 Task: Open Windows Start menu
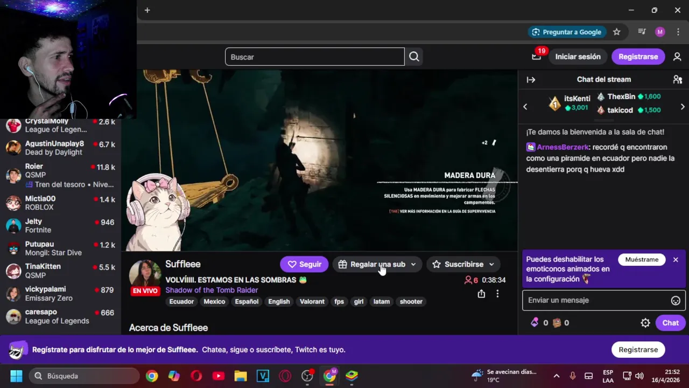pos(16,376)
